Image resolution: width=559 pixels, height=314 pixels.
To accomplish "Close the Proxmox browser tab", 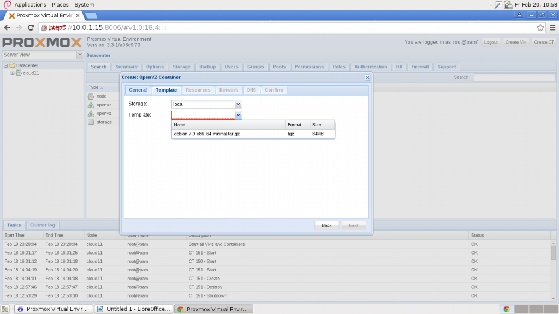I will (x=78, y=16).
